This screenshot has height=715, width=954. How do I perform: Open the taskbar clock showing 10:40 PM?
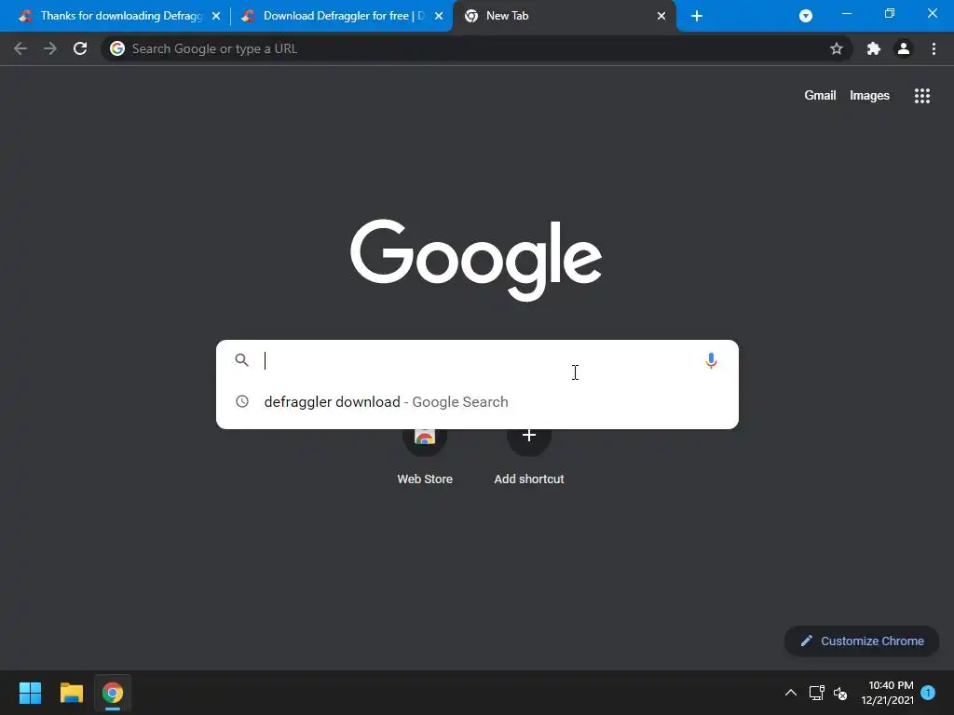pos(888,693)
